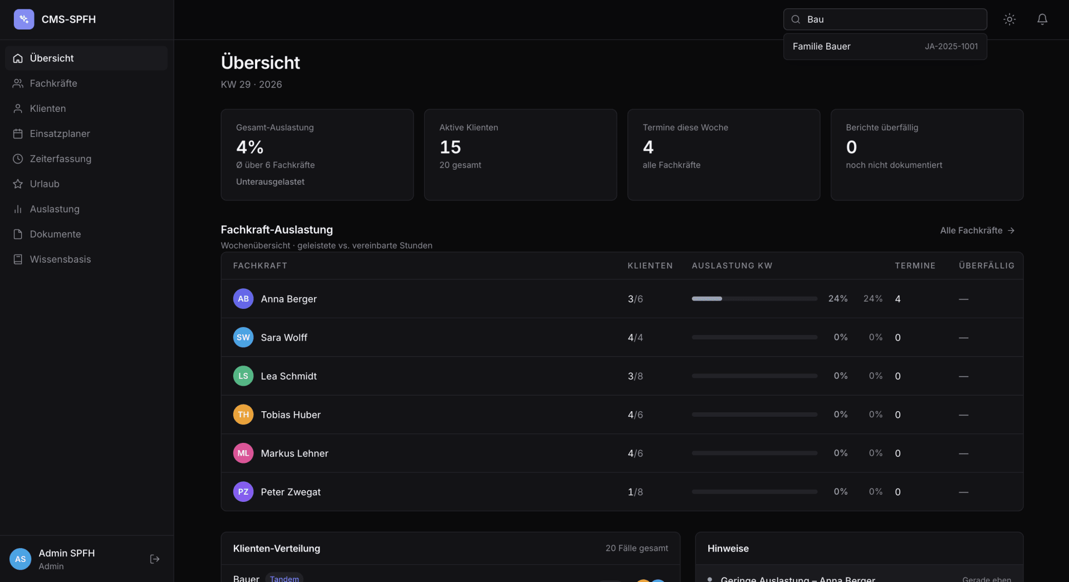Select the Familie Bauer search result
This screenshot has width=1069, height=582.
[885, 47]
